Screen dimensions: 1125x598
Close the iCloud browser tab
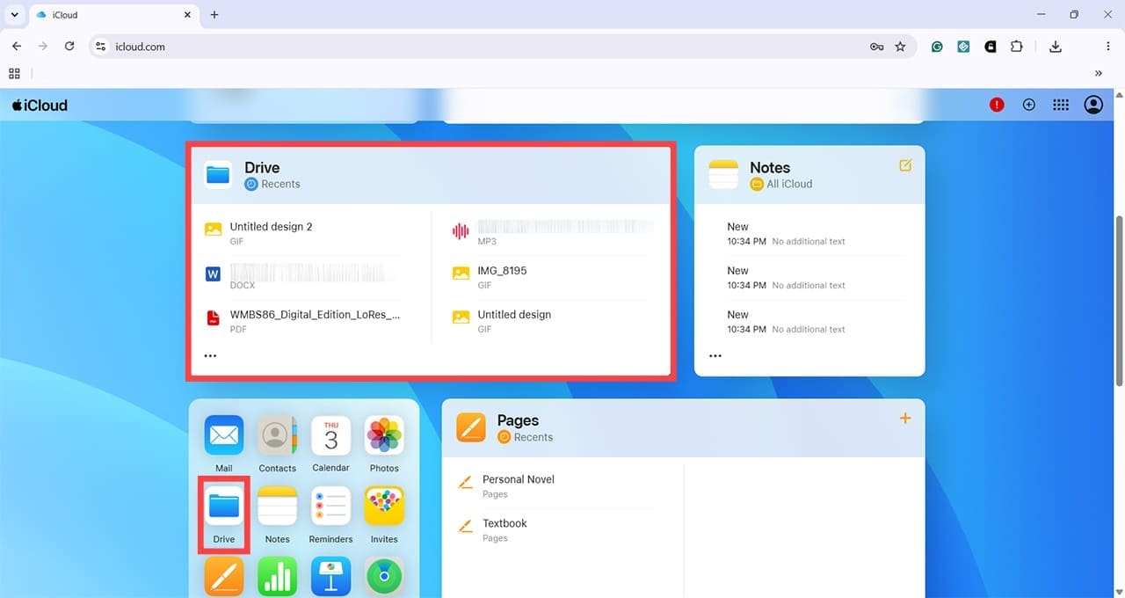point(186,15)
